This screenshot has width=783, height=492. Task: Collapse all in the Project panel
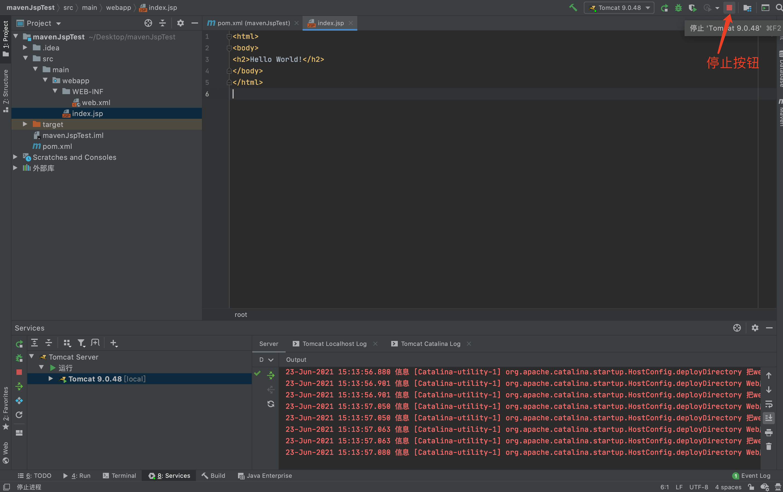tap(162, 23)
